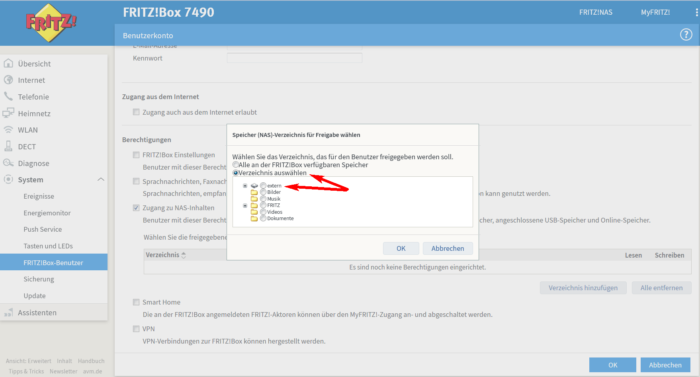Expand the extern tree node
Image resolution: width=700 pixels, height=377 pixels.
click(x=245, y=186)
